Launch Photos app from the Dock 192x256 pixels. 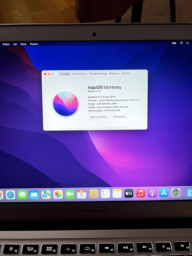pyautogui.click(x=58, y=194)
